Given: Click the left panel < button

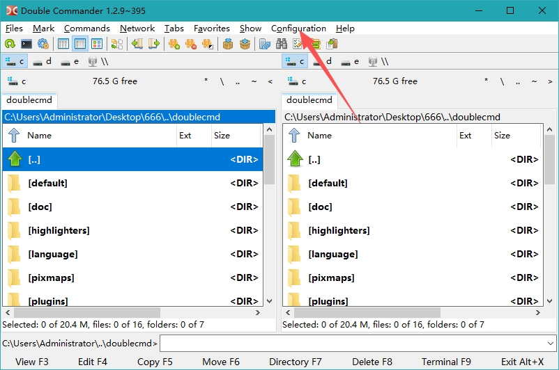Looking at the screenshot, I should (270, 81).
